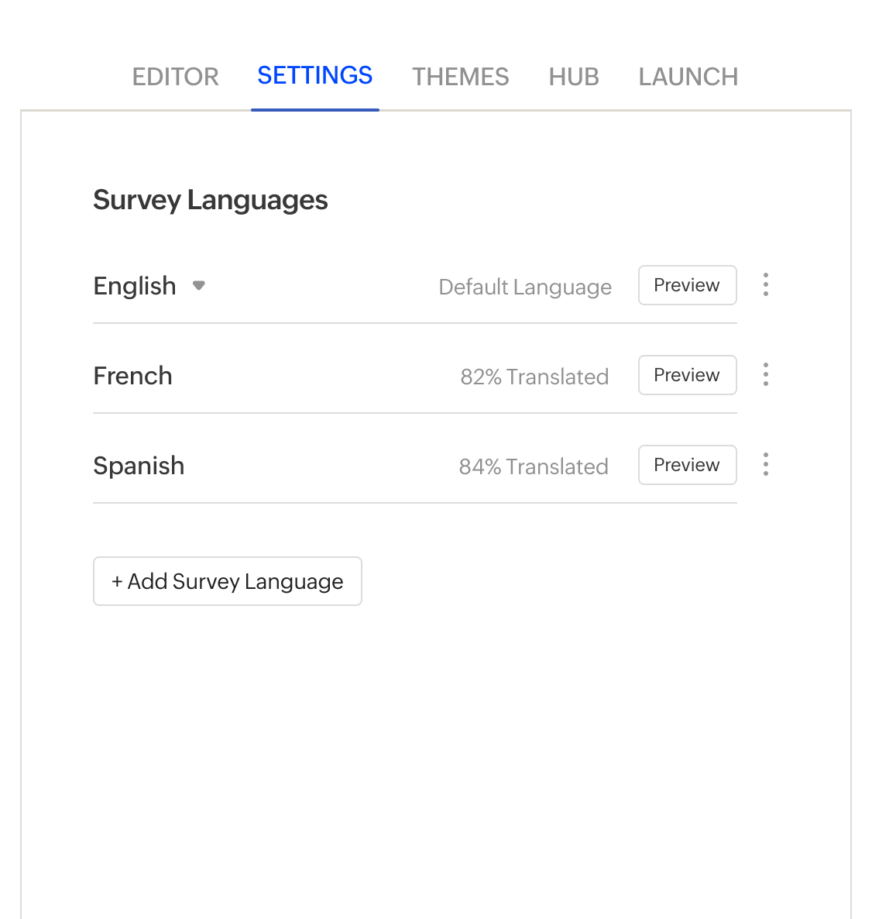
Task: Go to the Hub tab
Action: tap(574, 77)
